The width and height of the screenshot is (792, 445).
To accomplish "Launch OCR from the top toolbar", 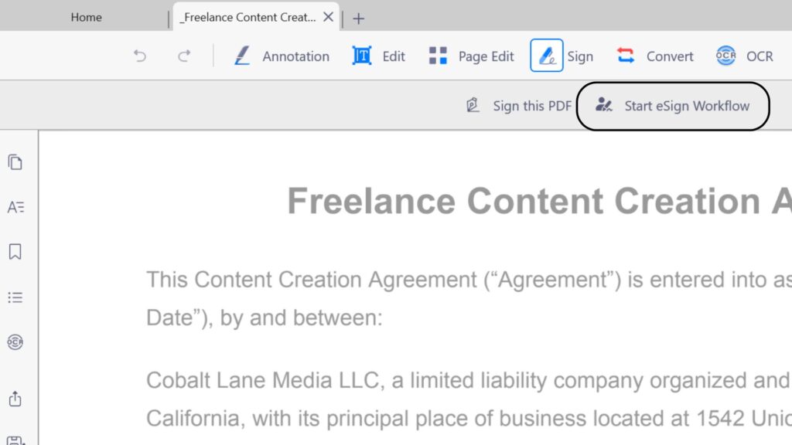I will 744,56.
